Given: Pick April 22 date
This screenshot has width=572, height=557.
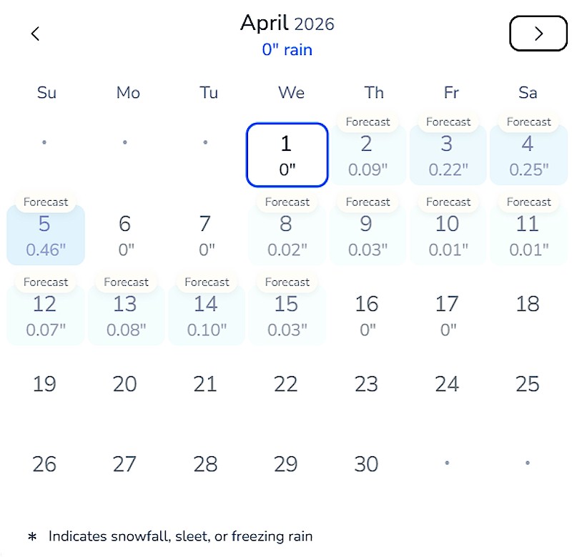Looking at the screenshot, I should (x=286, y=384).
